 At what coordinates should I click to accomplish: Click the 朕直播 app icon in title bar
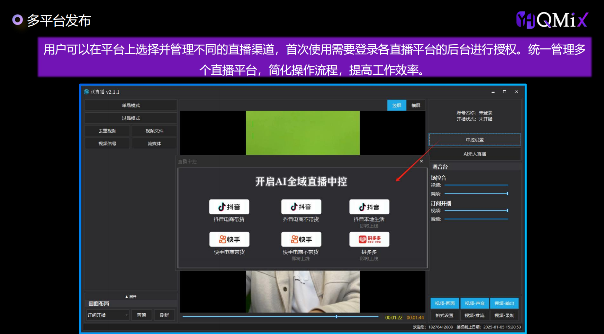coord(87,92)
